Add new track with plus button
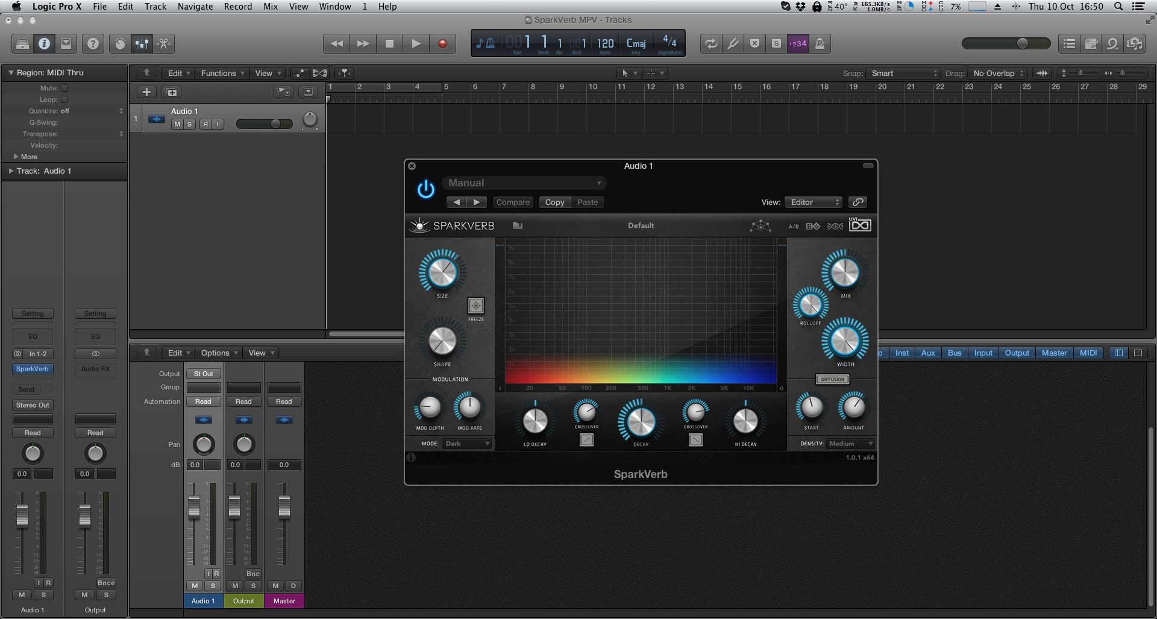Screen dimensions: 1157x619 point(146,92)
